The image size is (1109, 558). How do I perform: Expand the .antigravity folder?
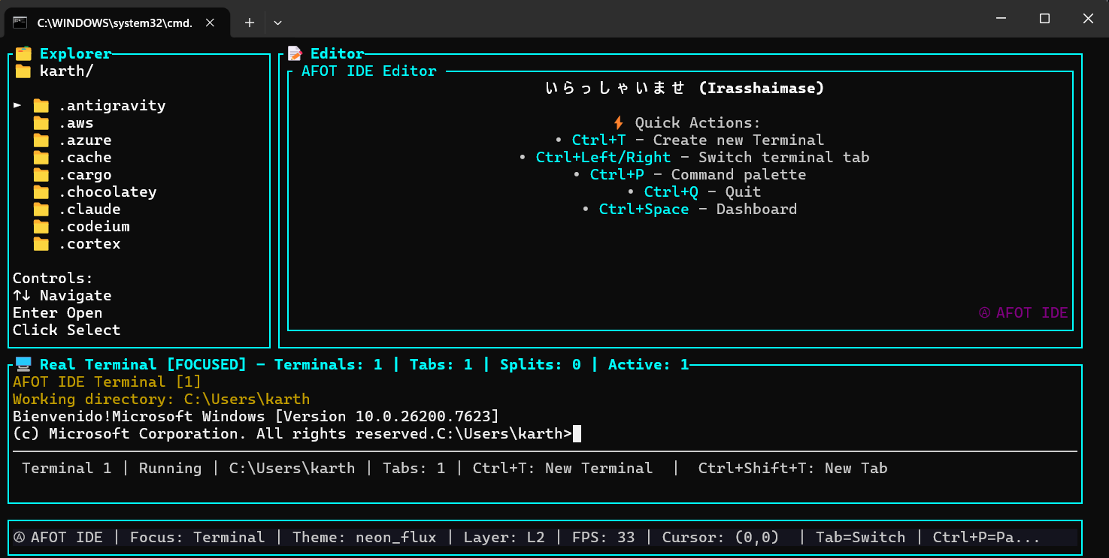[17, 105]
